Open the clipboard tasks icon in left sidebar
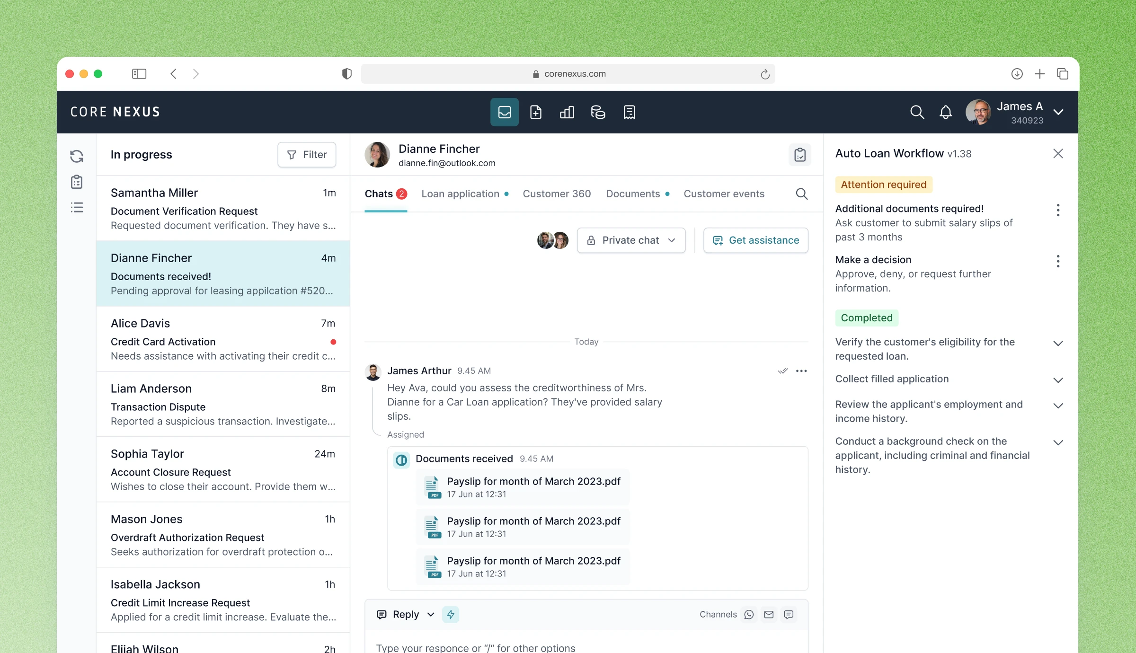This screenshot has width=1136, height=653. tap(77, 182)
